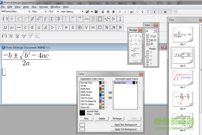Choose the infinity symbol palette
This screenshot has height=135, width=202.
coord(93,28)
